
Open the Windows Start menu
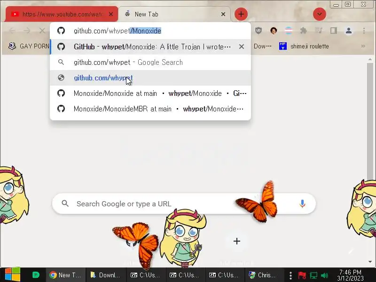(x=13, y=275)
